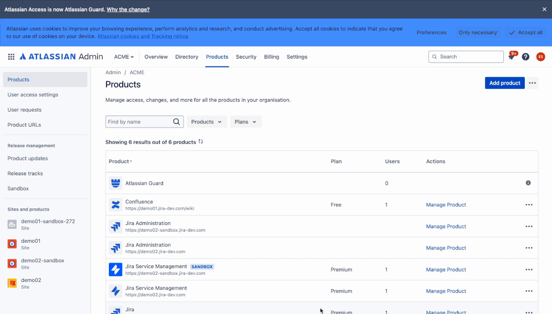Open the ACME organisation dropdown
Viewport: 552px width, 314px height.
[x=124, y=57]
